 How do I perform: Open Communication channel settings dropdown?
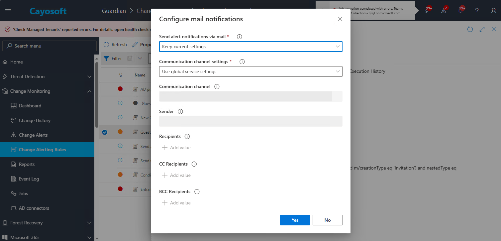tap(250, 72)
